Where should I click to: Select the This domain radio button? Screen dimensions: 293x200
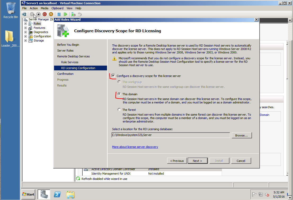(119, 94)
